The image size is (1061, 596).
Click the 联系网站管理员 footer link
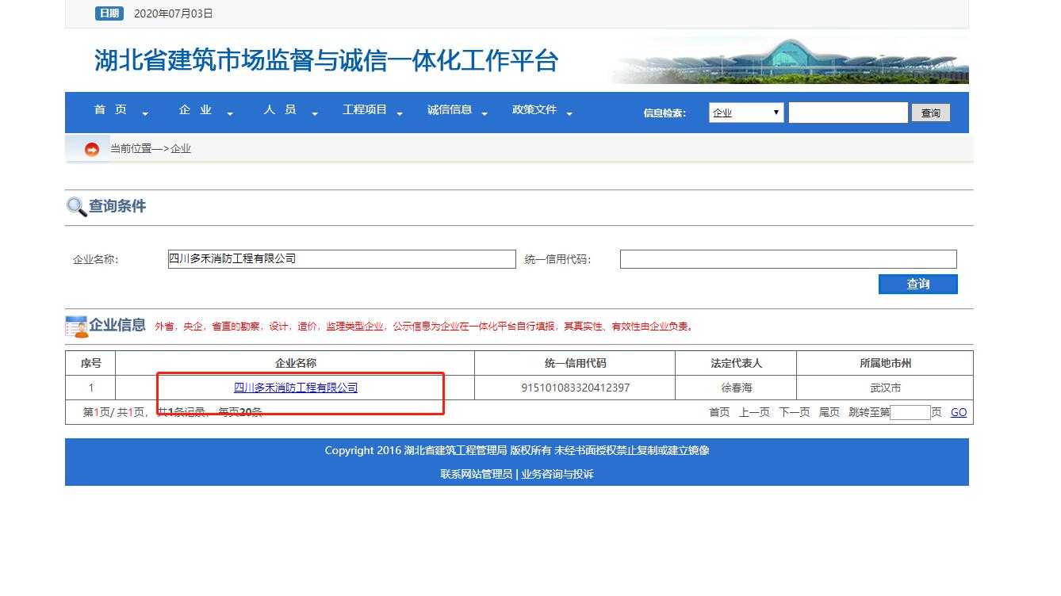coord(476,474)
